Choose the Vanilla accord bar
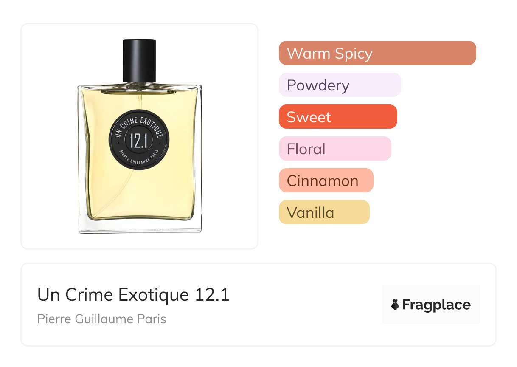Screen dimensions: 517x367 pyautogui.click(x=324, y=212)
